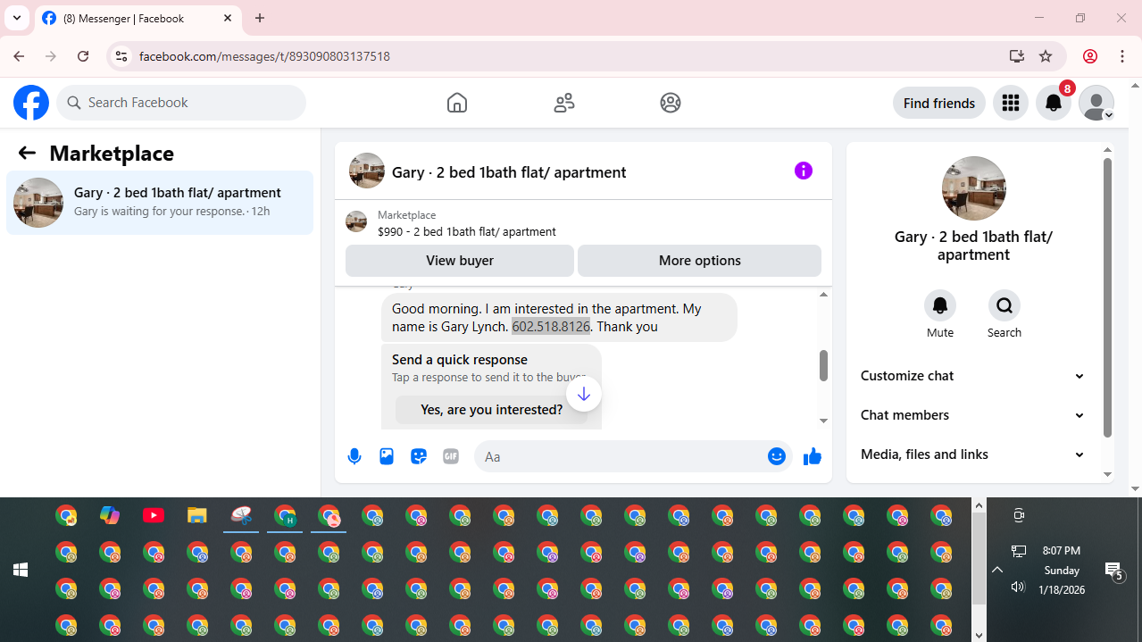Image resolution: width=1142 pixels, height=642 pixels.
Task: Mute the conversation bell icon
Action: [x=940, y=305]
